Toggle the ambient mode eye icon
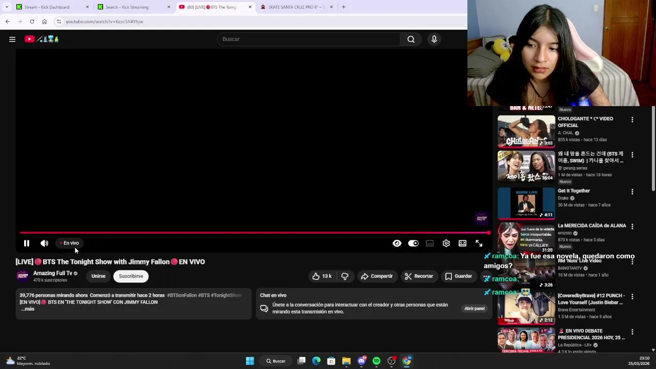Image resolution: width=656 pixels, height=369 pixels. click(397, 243)
